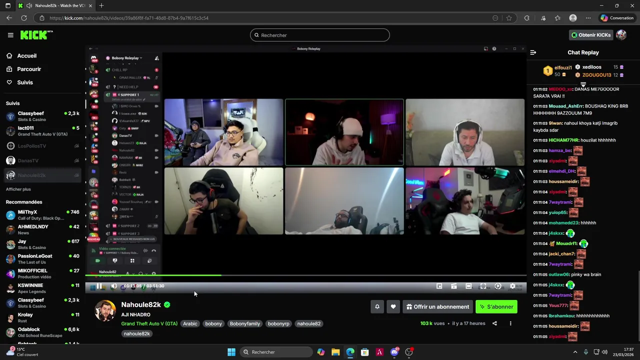Open Edge favorites list icon
This screenshot has width=640, height=360.
point(557,18)
